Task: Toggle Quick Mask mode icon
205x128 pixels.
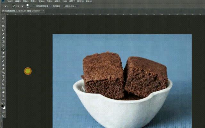Action: tap(3, 111)
